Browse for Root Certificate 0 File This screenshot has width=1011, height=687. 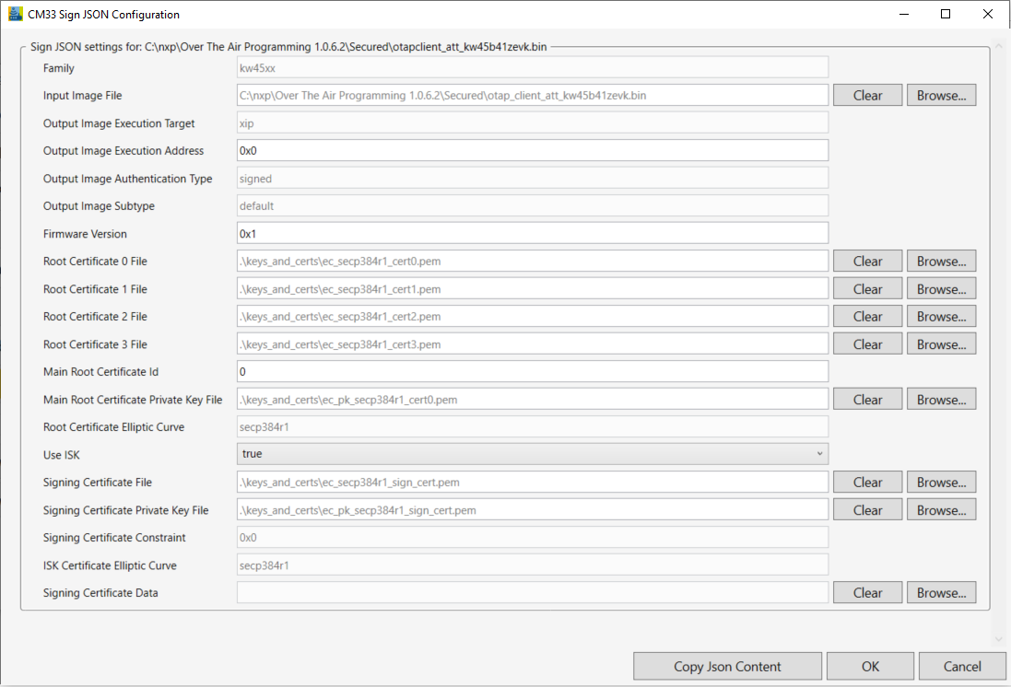tap(940, 261)
